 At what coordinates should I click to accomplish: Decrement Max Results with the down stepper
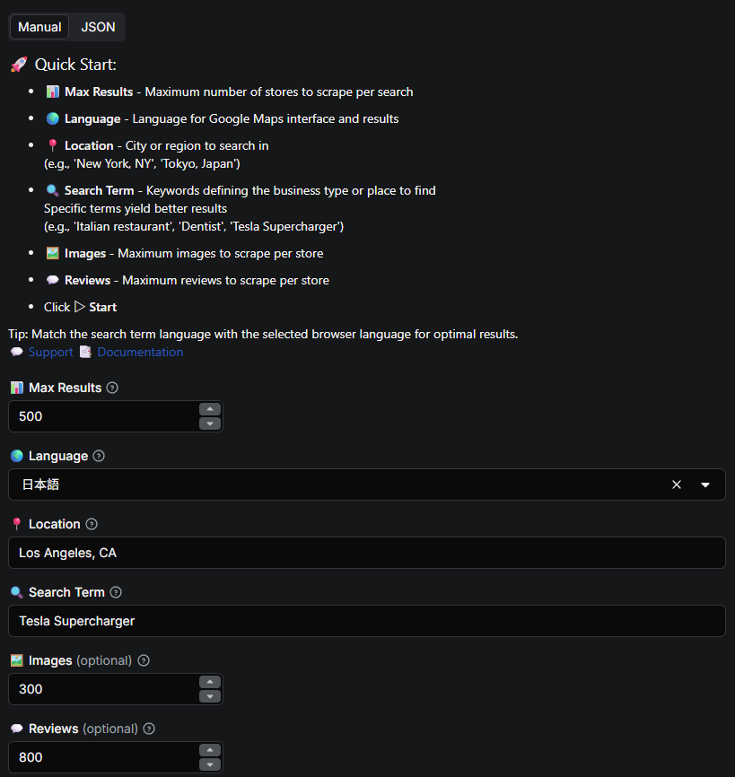point(209,423)
